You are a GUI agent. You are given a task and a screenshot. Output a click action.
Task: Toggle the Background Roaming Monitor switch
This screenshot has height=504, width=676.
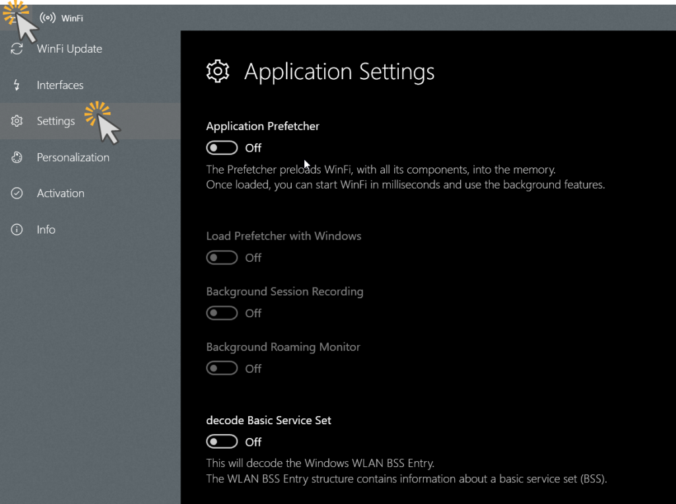click(222, 369)
